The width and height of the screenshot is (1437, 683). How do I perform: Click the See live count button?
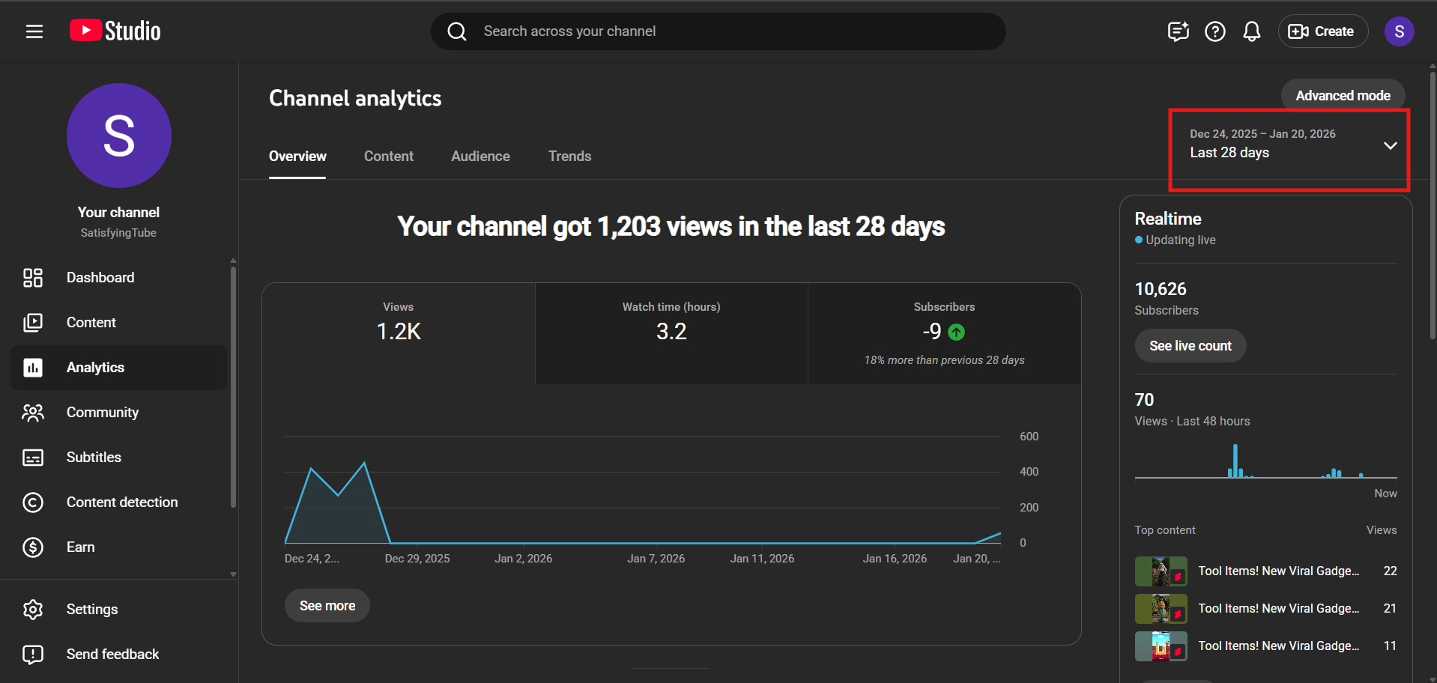[x=1190, y=346]
